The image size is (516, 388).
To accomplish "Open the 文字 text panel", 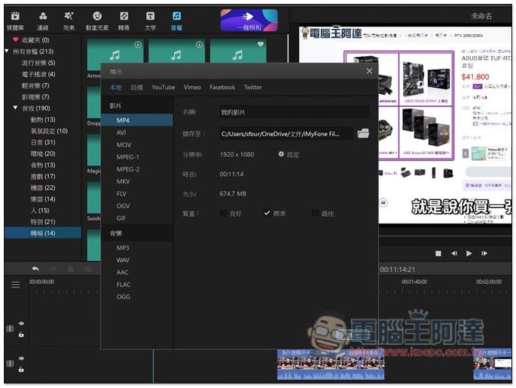I will pos(150,20).
